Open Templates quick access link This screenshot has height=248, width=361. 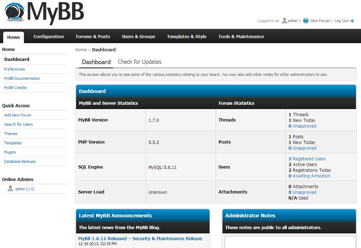[x=12, y=143]
